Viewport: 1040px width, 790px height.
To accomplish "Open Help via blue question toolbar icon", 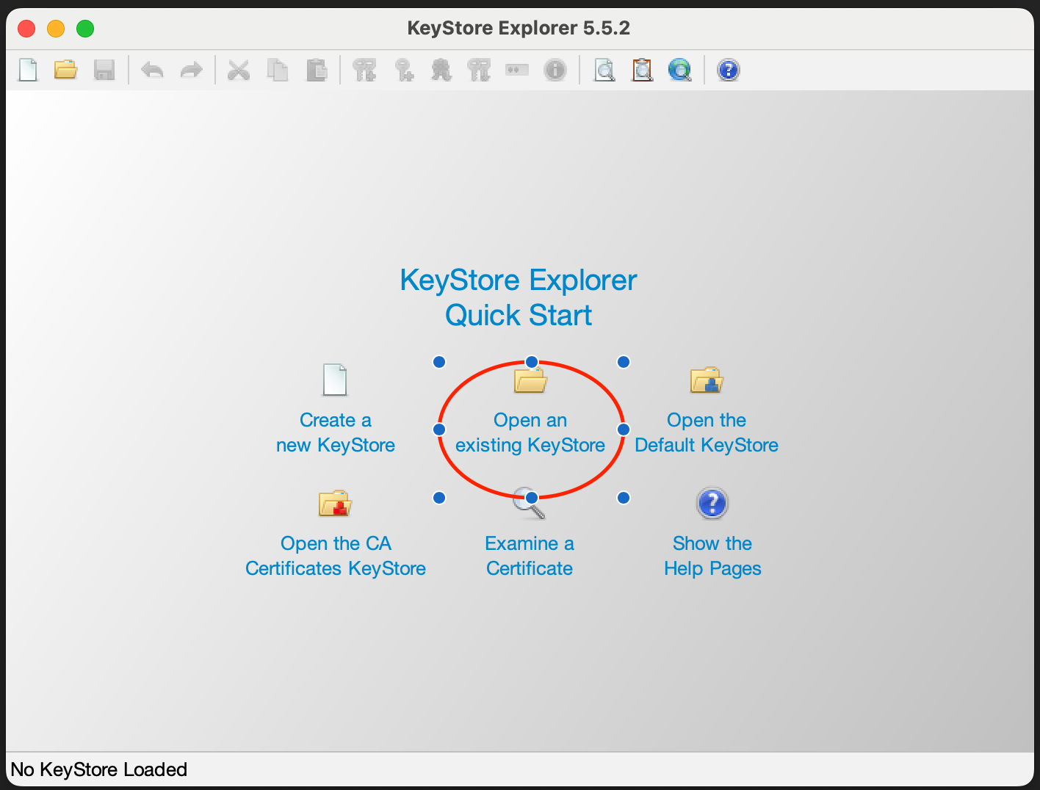I will click(728, 70).
